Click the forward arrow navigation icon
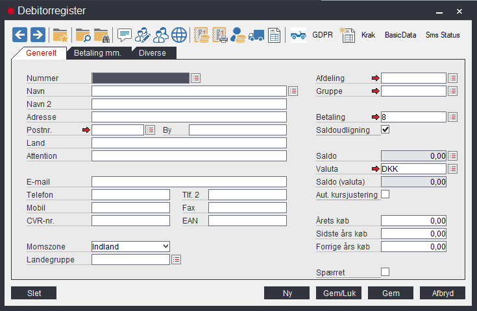The height and width of the screenshot is (311, 477). point(38,35)
